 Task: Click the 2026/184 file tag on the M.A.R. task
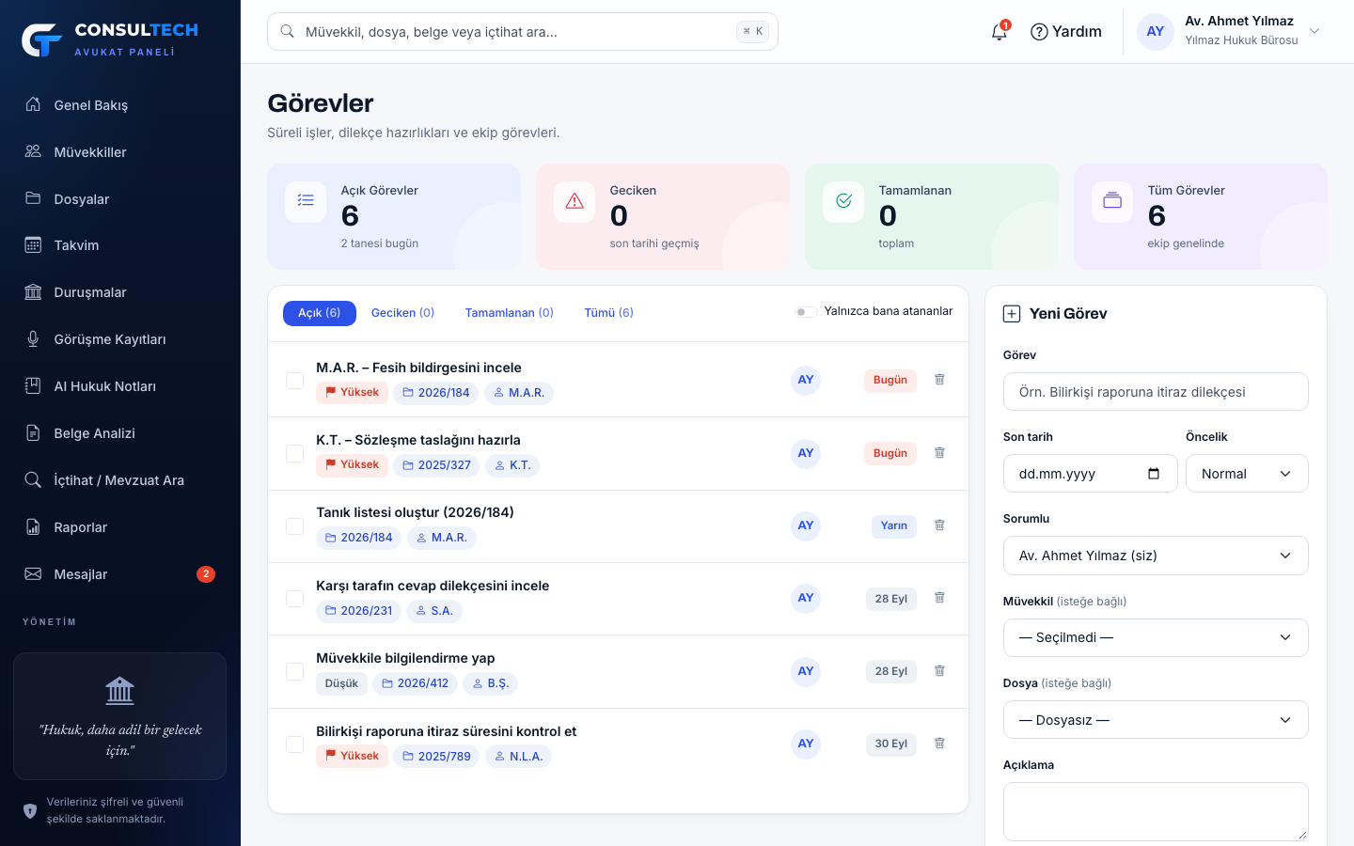pos(436,393)
